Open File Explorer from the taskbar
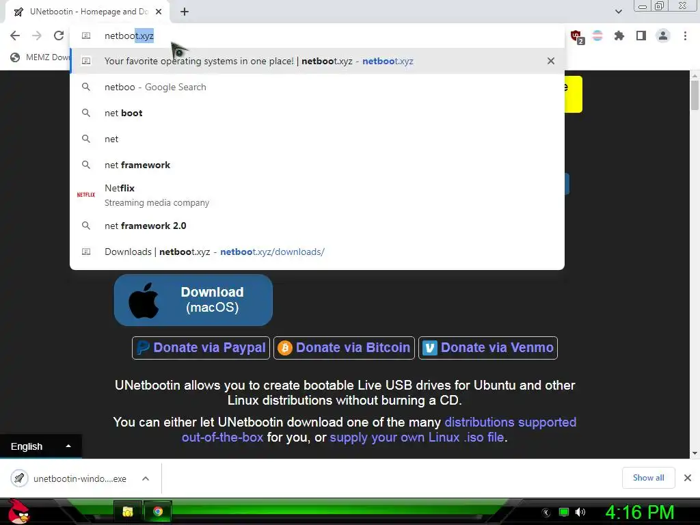The image size is (700, 525). (x=128, y=511)
